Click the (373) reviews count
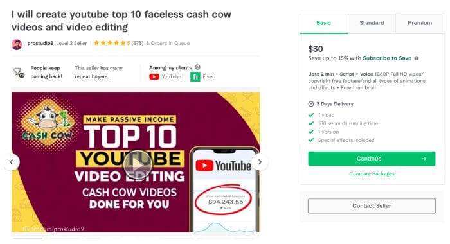 (x=138, y=43)
